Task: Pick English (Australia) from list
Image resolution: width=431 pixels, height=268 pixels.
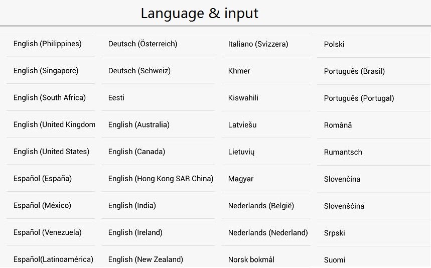Action: click(x=139, y=125)
